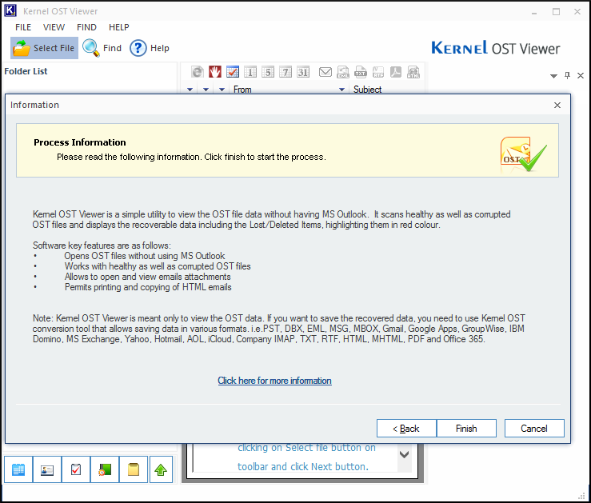
Task: Close the Information dialog
Action: pyautogui.click(x=557, y=105)
